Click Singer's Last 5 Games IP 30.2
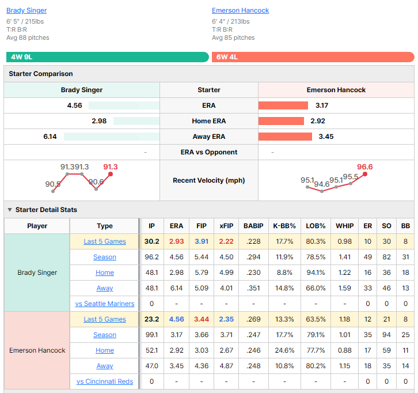Screen dimensions: 418x393 tap(151, 241)
